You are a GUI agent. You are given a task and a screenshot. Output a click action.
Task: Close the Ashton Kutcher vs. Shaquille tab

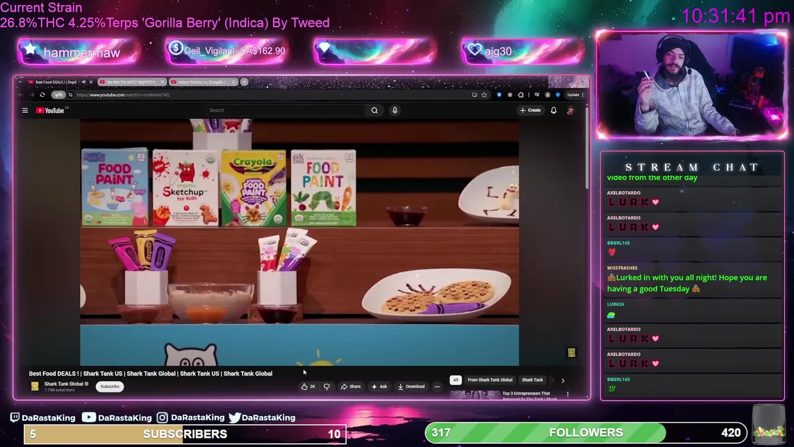(x=234, y=82)
